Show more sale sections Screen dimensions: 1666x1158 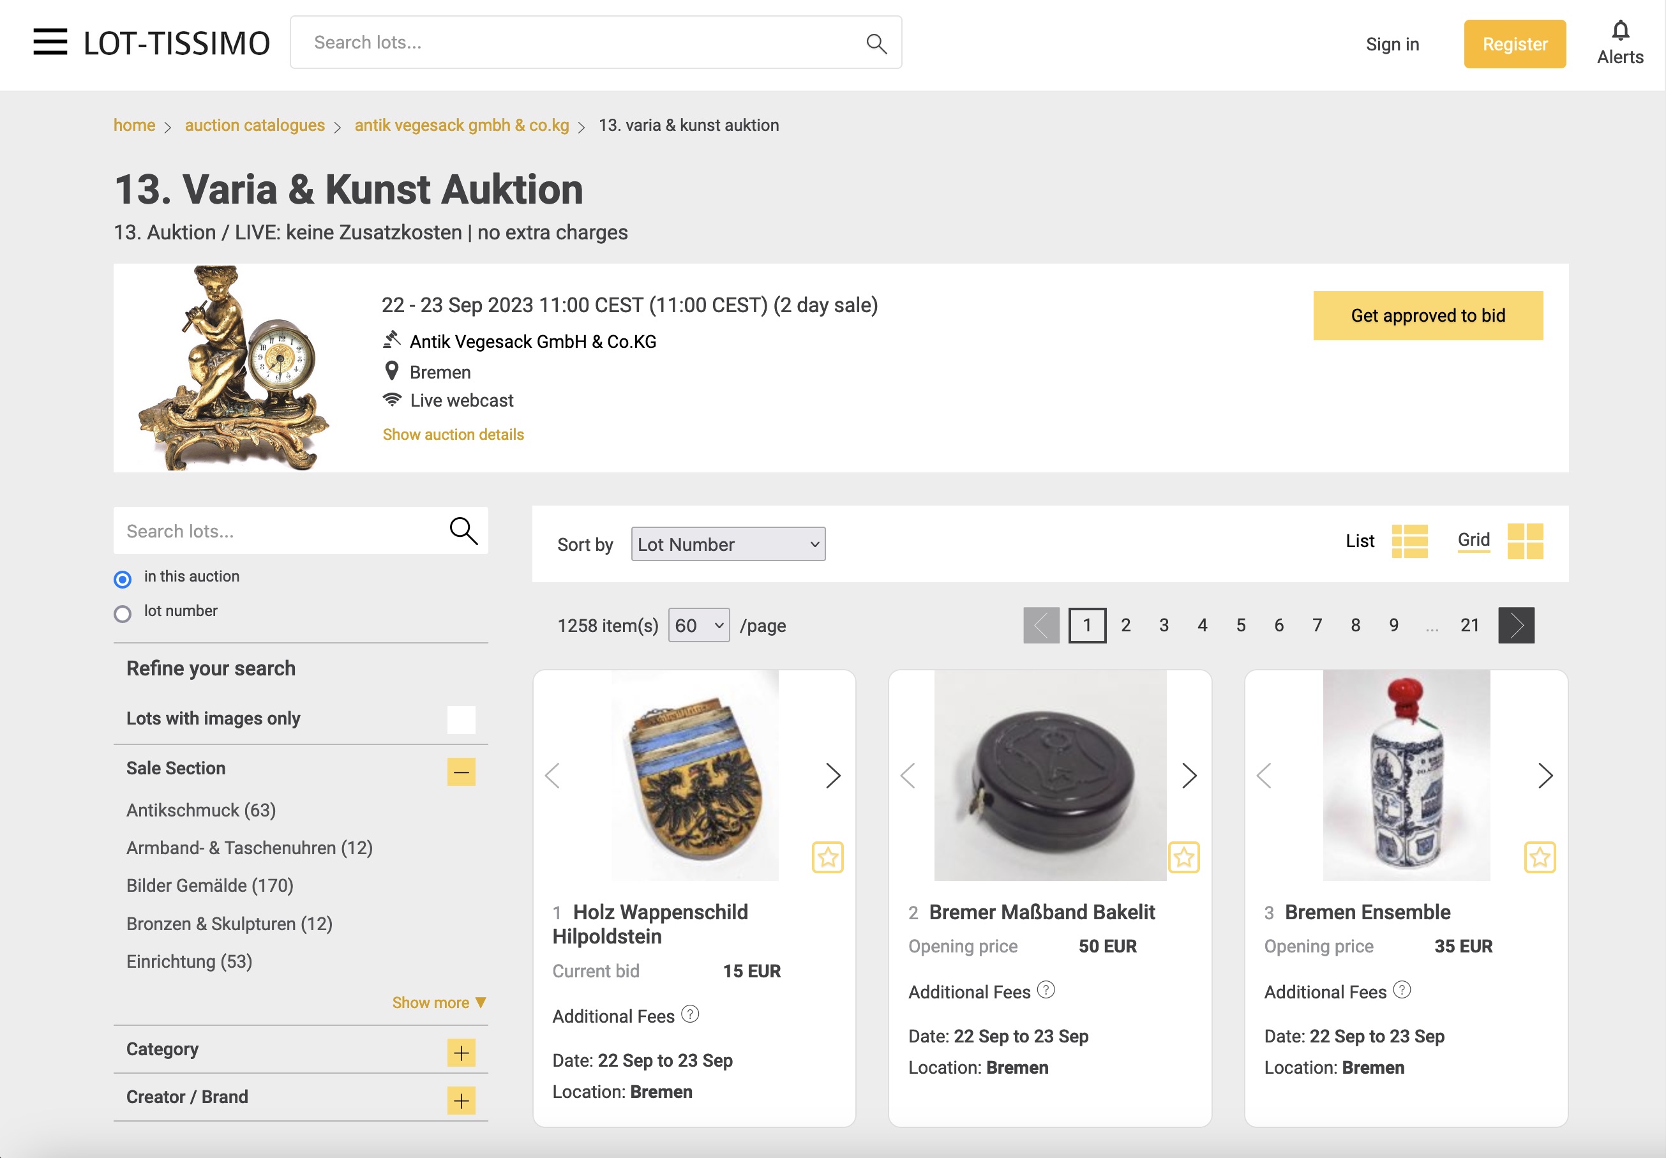click(439, 1002)
